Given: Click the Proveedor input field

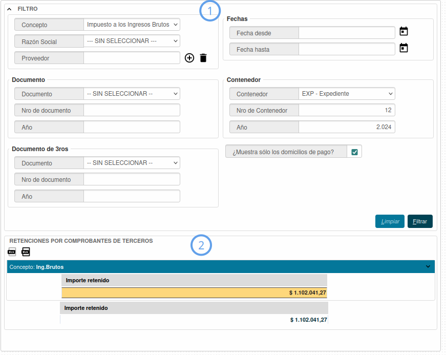Looking at the screenshot, I should tap(132, 58).
